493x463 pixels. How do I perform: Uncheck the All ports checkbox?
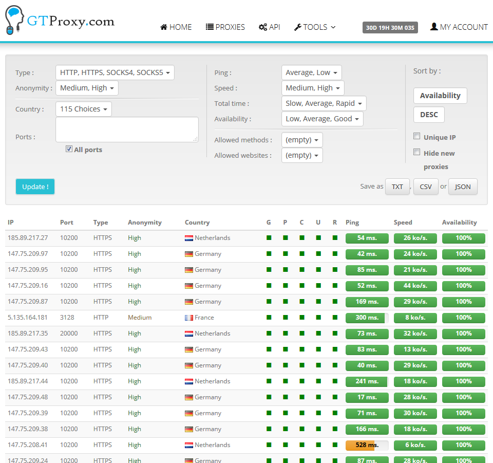click(x=69, y=149)
